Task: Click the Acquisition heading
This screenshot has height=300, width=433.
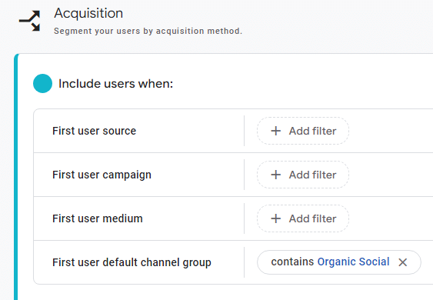Action: [88, 13]
